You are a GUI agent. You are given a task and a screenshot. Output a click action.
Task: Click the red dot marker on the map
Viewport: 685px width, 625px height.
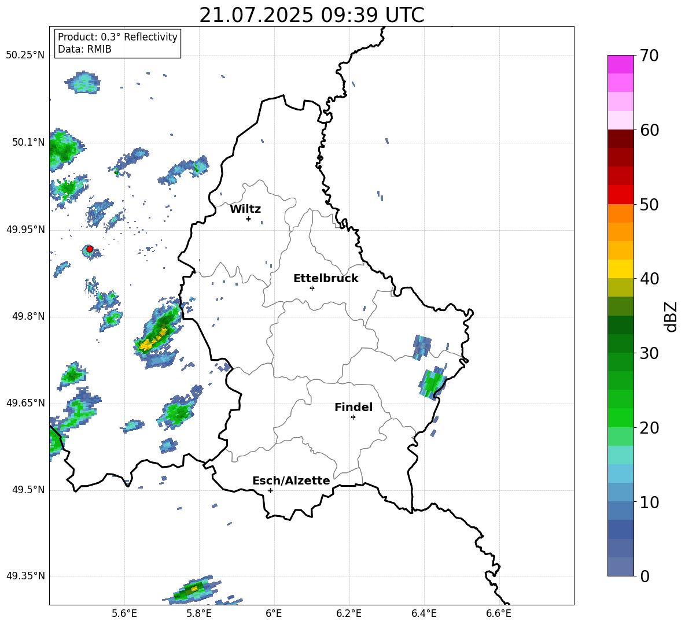point(90,249)
